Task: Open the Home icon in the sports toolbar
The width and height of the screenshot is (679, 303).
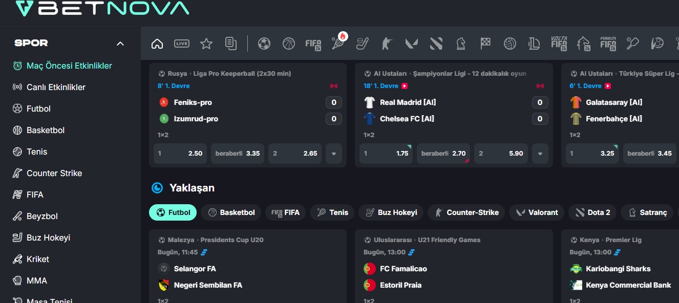Action: coord(157,44)
